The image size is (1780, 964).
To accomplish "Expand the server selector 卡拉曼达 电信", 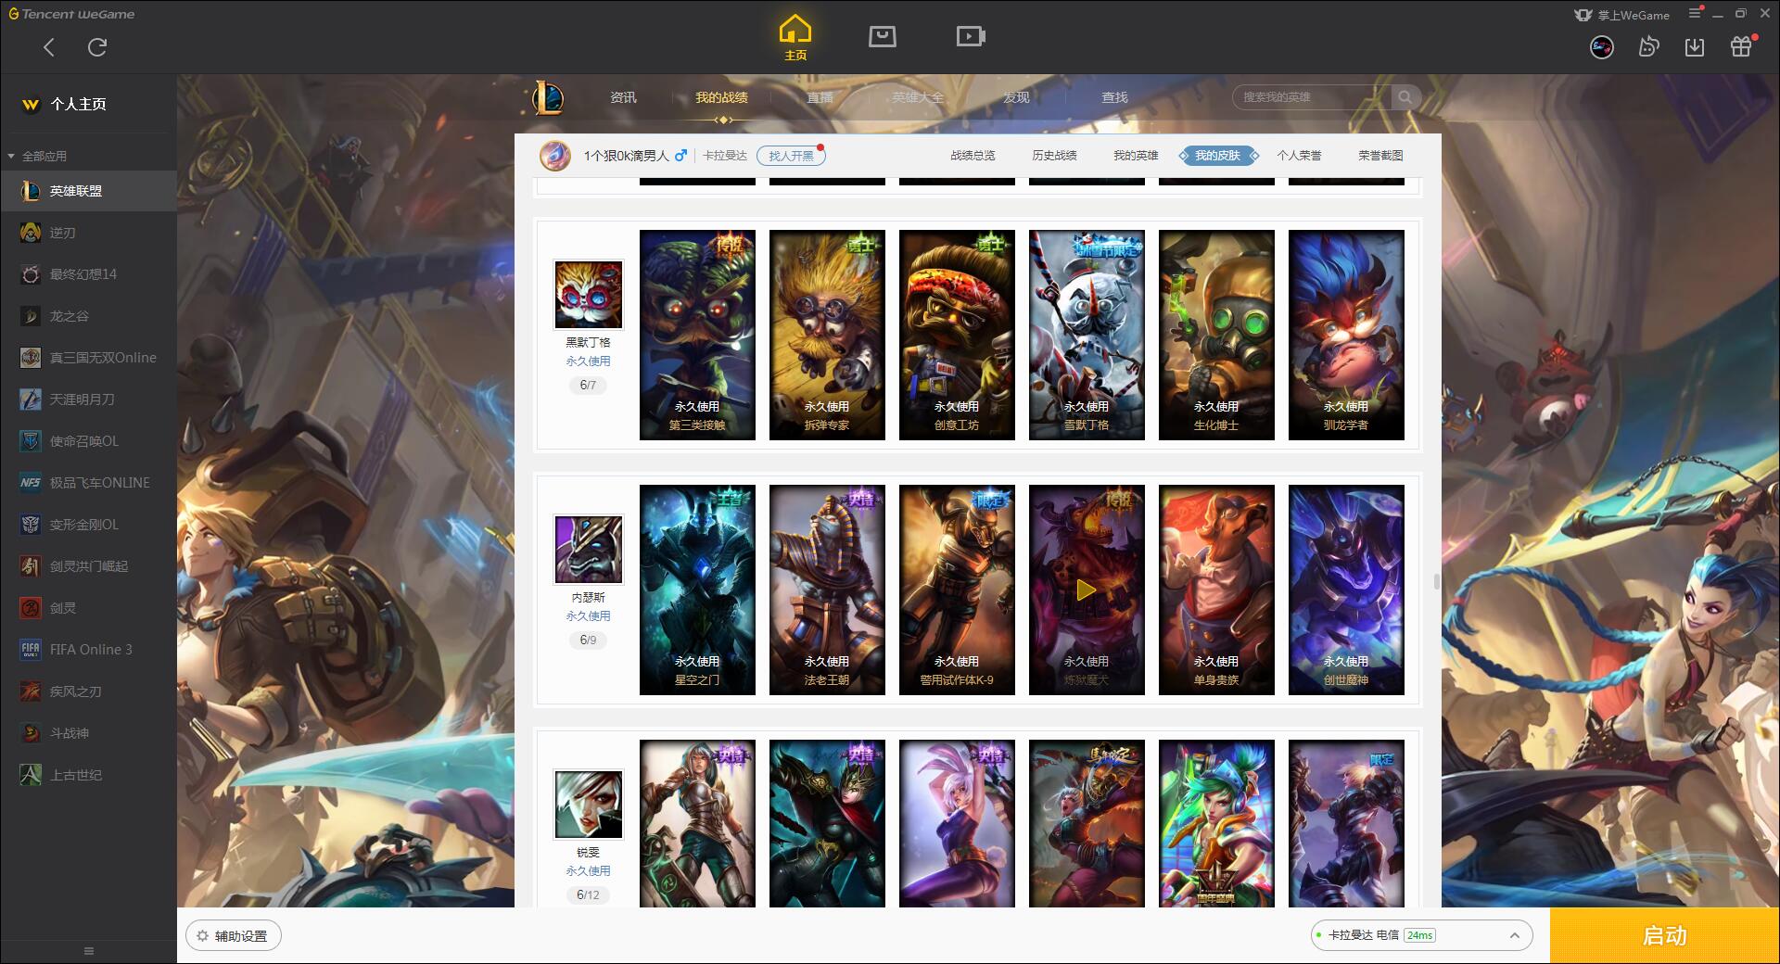I will [1420, 935].
